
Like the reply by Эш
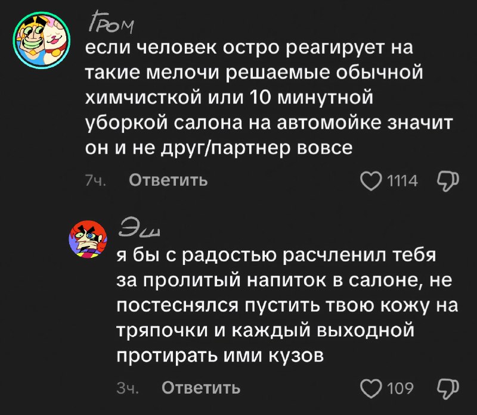pos(371,389)
